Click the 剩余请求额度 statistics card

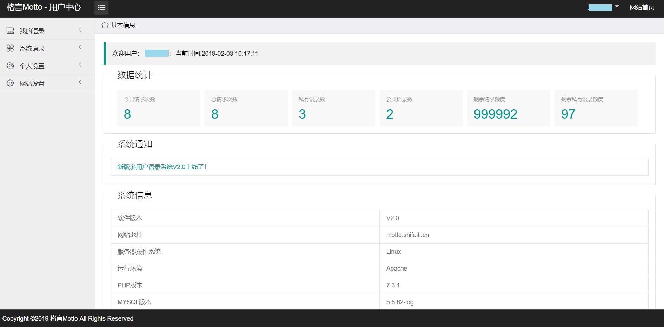pyautogui.click(x=508, y=108)
